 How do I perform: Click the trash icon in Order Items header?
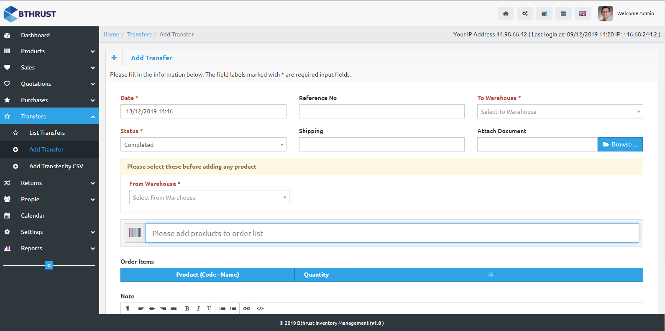coord(491,275)
